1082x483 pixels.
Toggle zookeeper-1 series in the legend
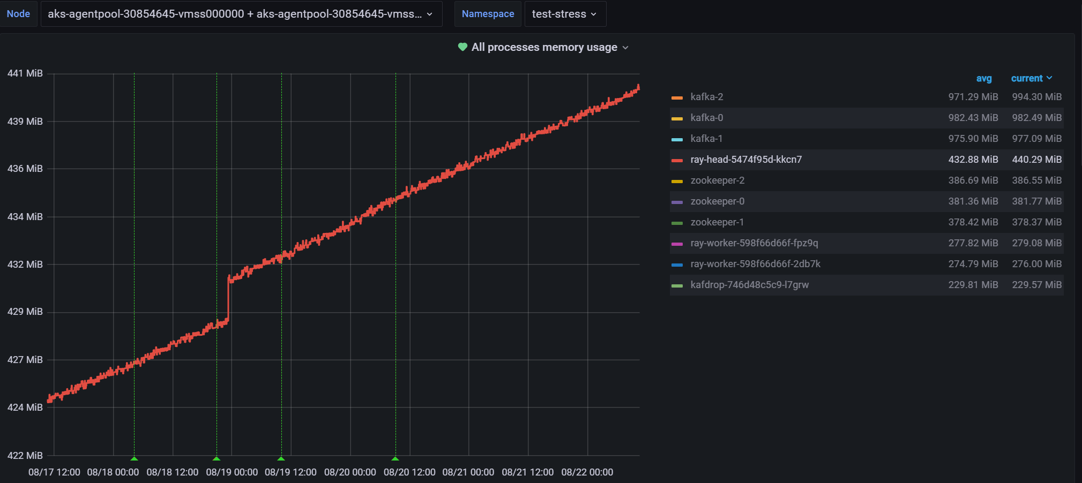[717, 222]
